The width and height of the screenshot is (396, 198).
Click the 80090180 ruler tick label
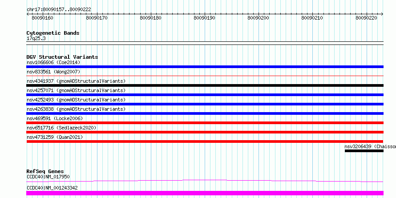click(151, 18)
